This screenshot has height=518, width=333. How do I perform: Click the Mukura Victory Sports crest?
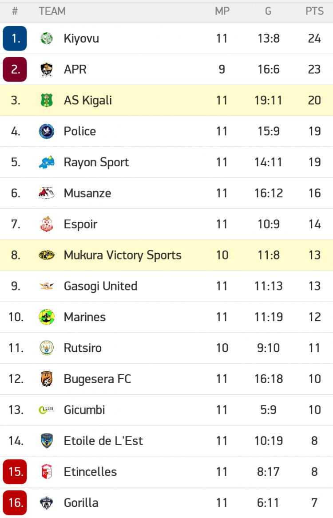point(47,255)
